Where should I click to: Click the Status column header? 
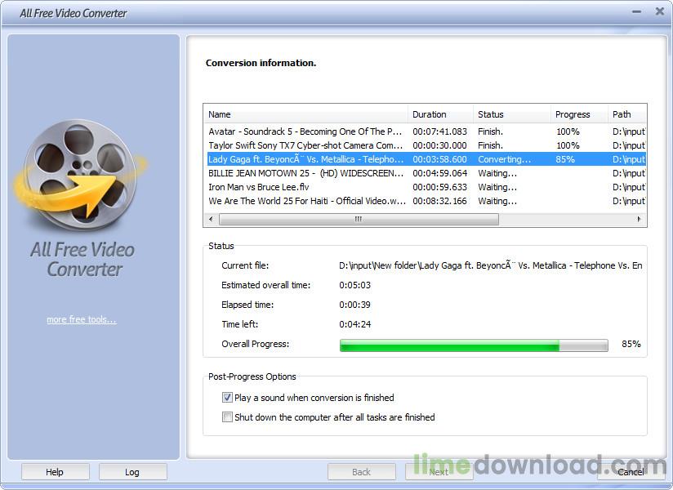tap(510, 114)
